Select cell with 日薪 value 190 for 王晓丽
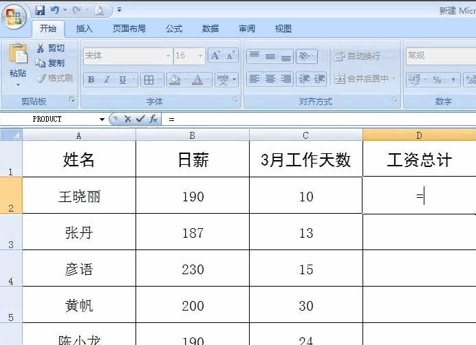Screen dimensions: 476x345 pyautogui.click(x=193, y=195)
